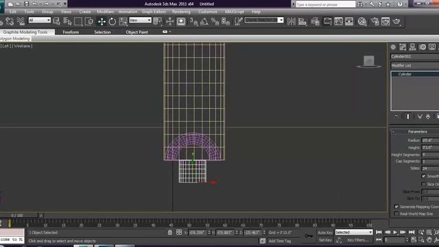Toggle the Auto Key button

(325, 233)
